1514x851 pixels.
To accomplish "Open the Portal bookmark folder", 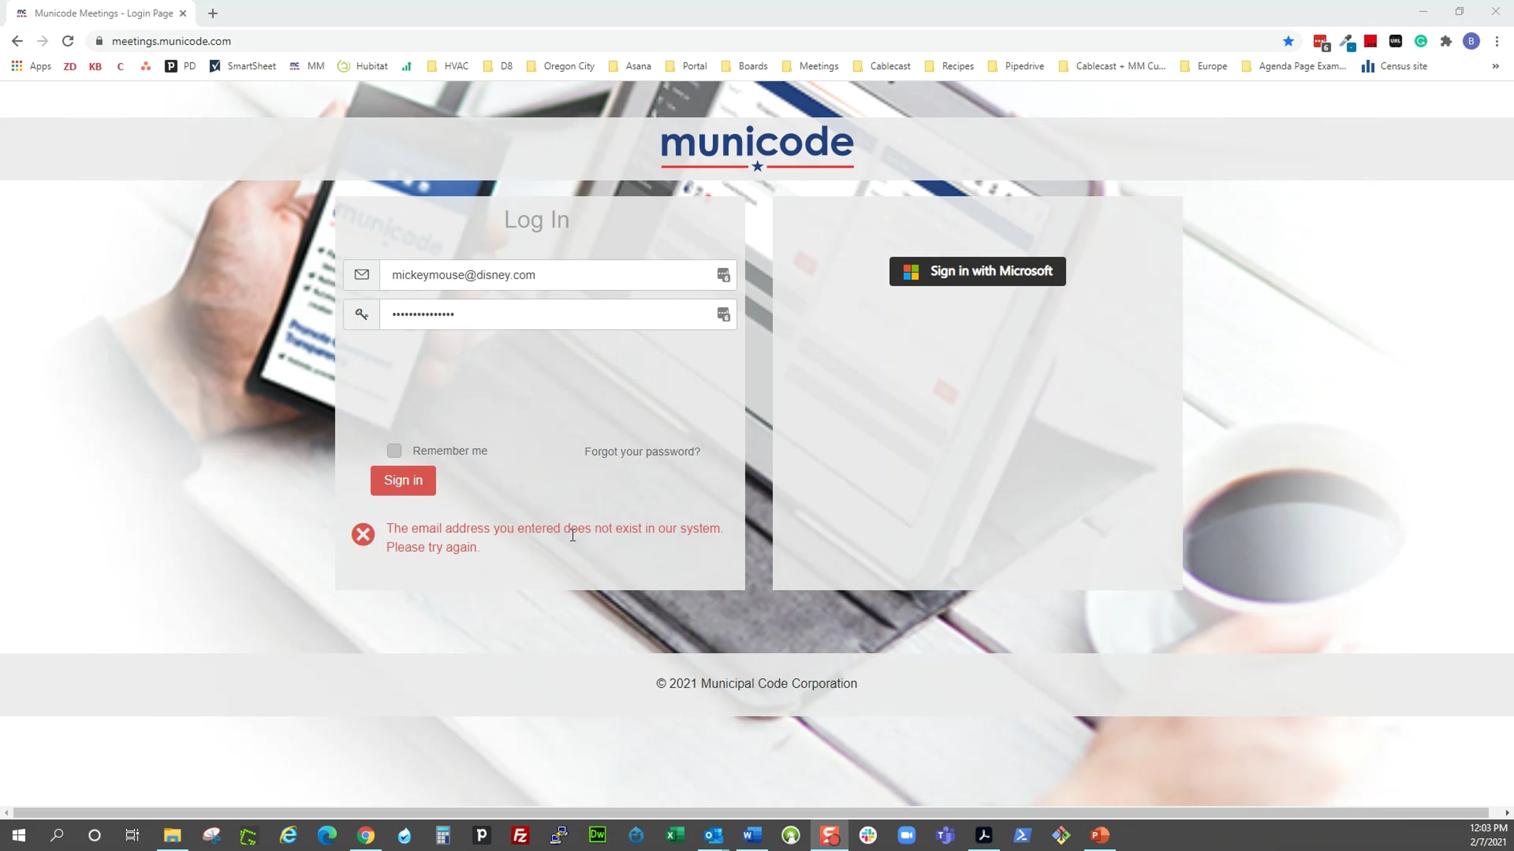I will 686,66.
